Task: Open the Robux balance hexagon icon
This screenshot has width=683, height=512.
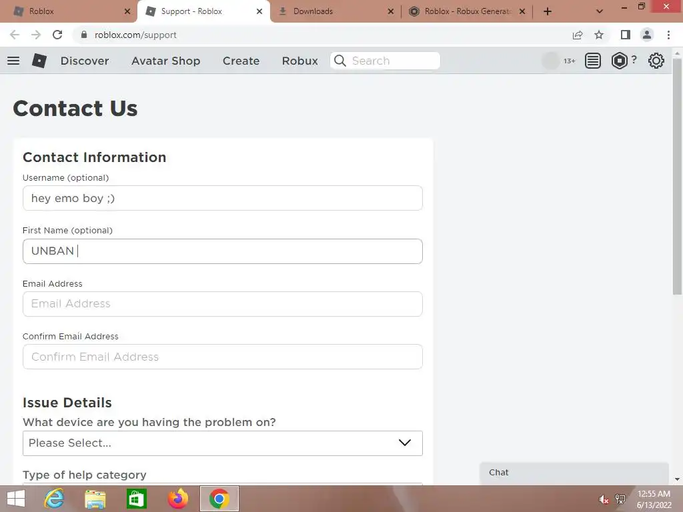Action: [x=620, y=61]
